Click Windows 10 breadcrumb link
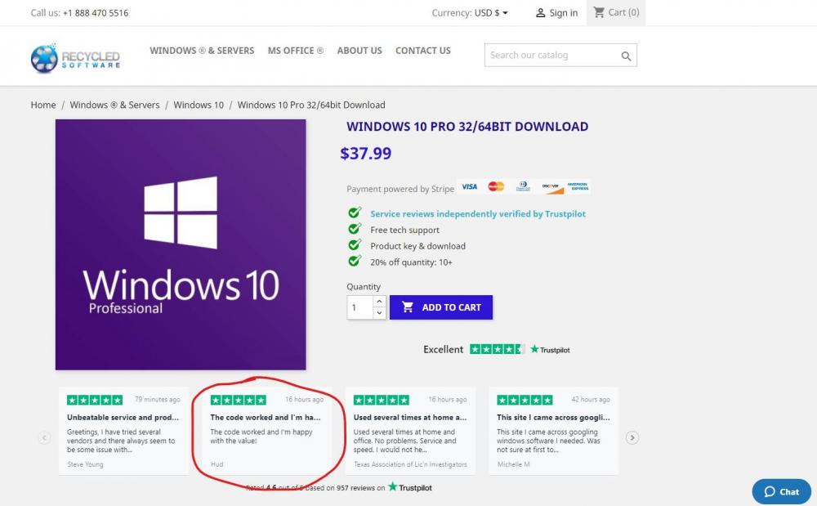817x506 pixels. pyautogui.click(x=199, y=105)
